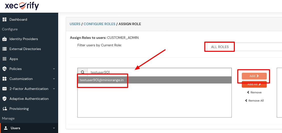
Task: Open the Customization menu item
Action: click(x=21, y=79)
